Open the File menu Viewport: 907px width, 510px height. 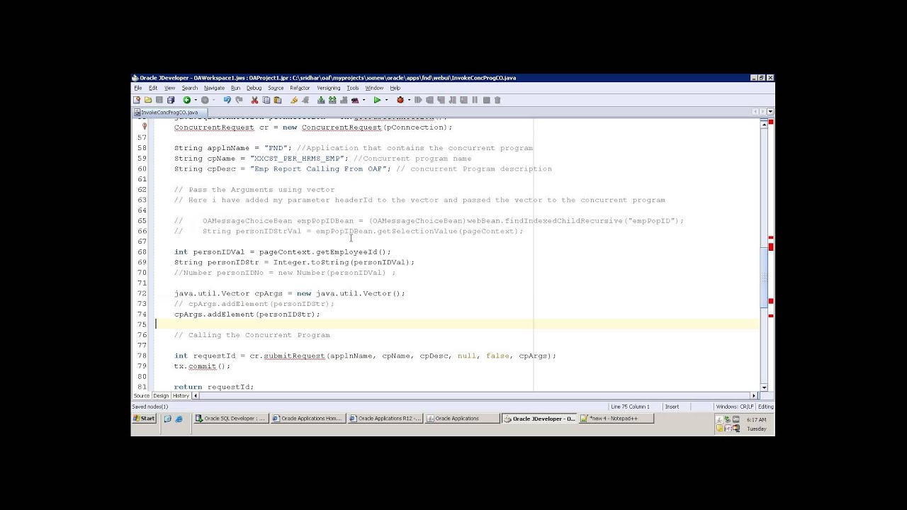[x=138, y=88]
